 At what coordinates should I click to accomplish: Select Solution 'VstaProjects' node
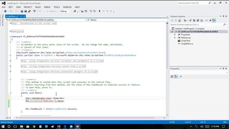pyautogui.click(x=190, y=29)
